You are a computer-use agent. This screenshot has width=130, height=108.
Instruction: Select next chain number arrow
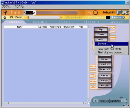click(x=34, y=12)
